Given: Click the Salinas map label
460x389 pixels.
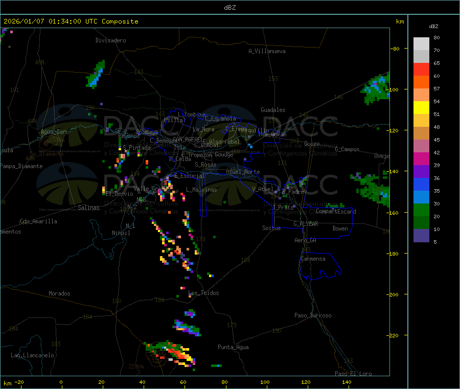Looking at the screenshot, I should [x=88, y=208].
